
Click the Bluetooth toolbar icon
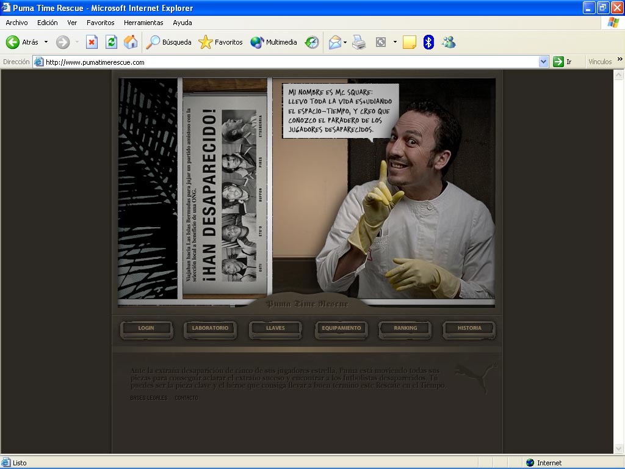click(428, 42)
